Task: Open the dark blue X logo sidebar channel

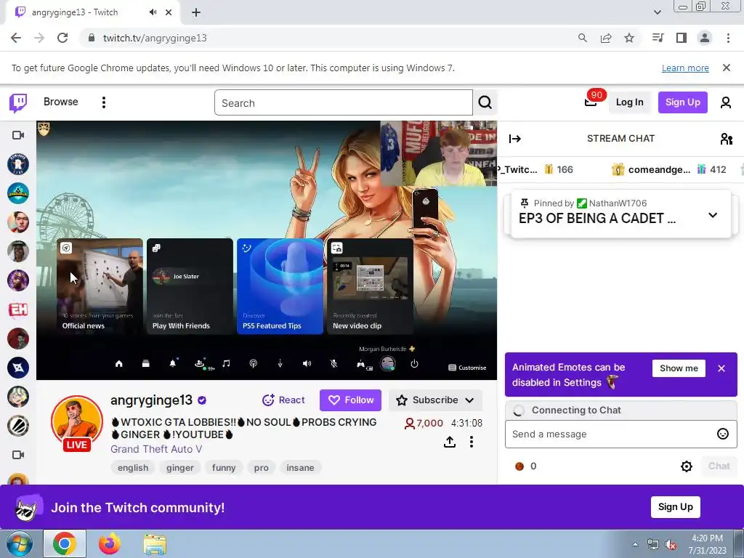Action: coord(18,368)
